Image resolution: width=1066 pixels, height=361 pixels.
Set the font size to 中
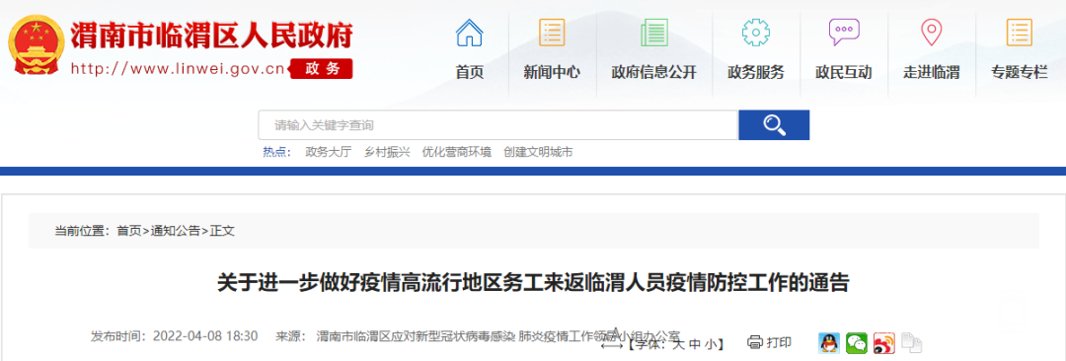tap(694, 344)
